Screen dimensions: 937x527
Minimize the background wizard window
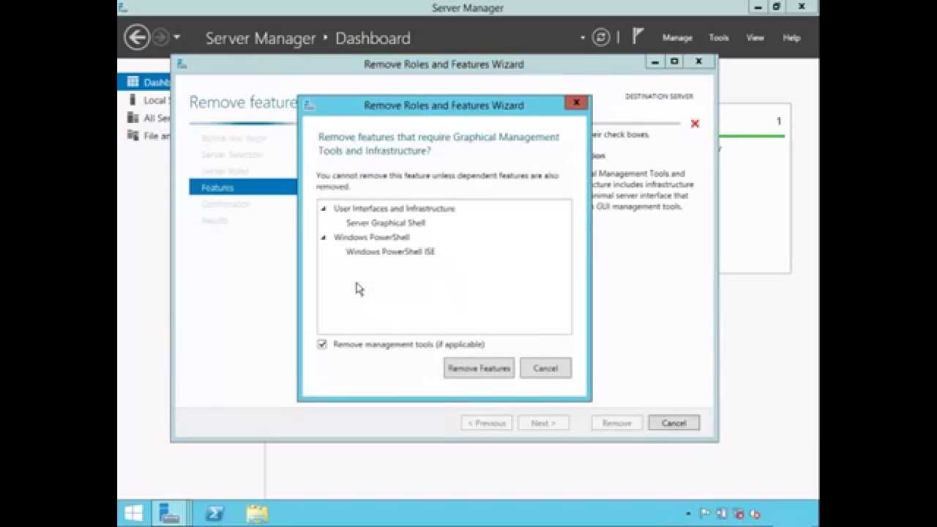[655, 61]
